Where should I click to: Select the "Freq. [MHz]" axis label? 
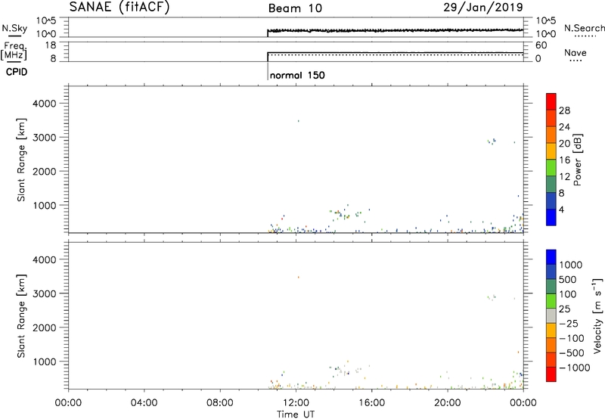click(15, 51)
